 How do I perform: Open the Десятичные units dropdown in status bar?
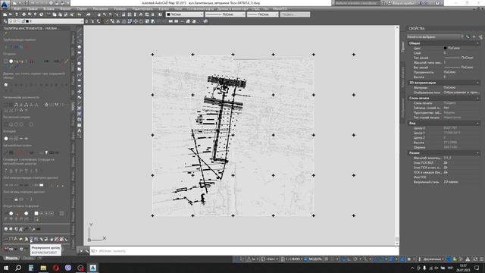tap(433, 259)
